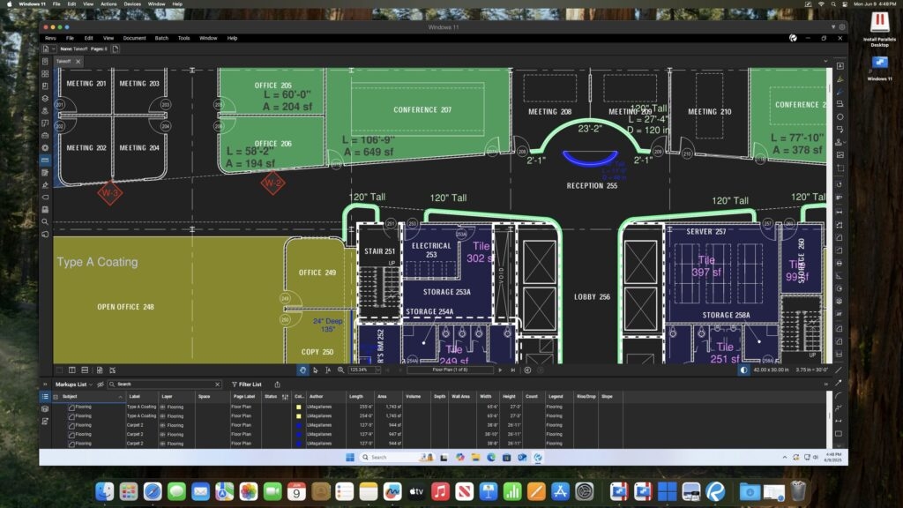Open the Search panel from the left sidebar
Image resolution: width=903 pixels, height=508 pixels.
(x=47, y=223)
